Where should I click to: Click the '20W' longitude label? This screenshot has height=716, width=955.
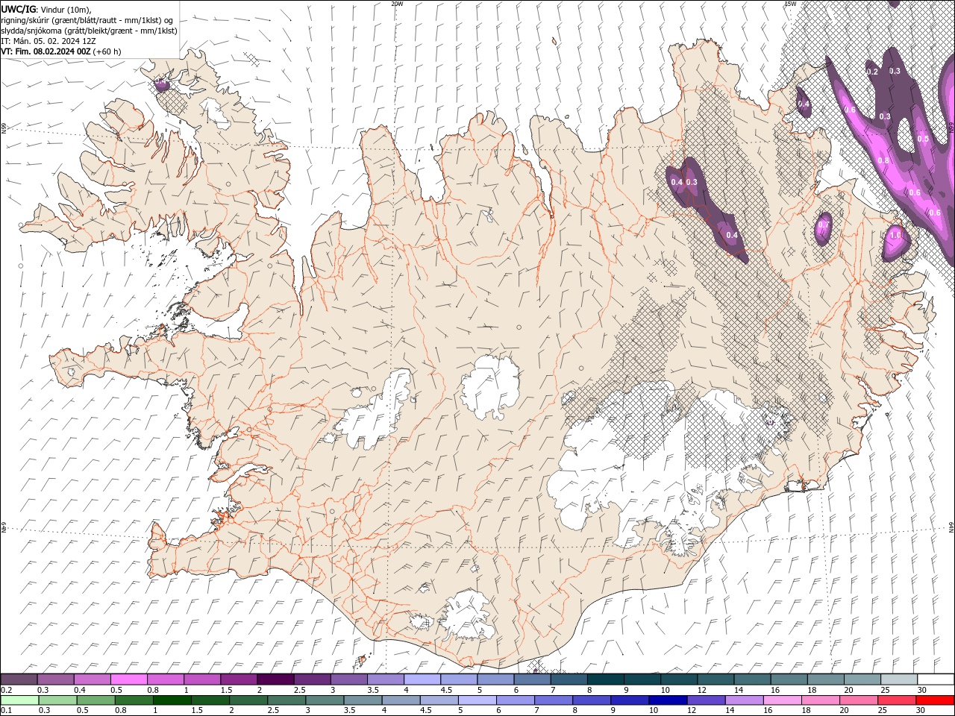397,4
